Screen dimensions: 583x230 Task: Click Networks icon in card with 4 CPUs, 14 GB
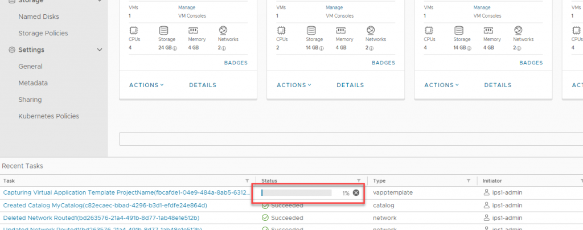[x=518, y=30]
